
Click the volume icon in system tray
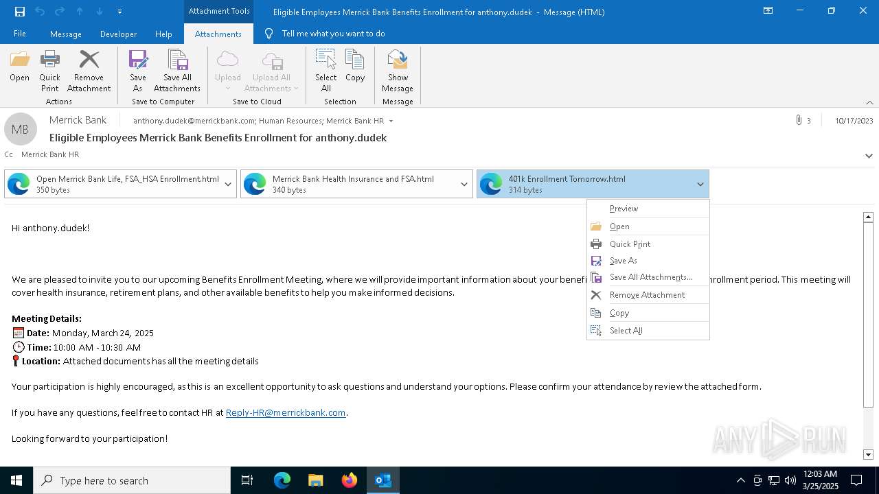click(x=790, y=480)
